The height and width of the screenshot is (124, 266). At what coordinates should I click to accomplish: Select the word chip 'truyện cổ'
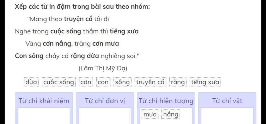coord(150,82)
